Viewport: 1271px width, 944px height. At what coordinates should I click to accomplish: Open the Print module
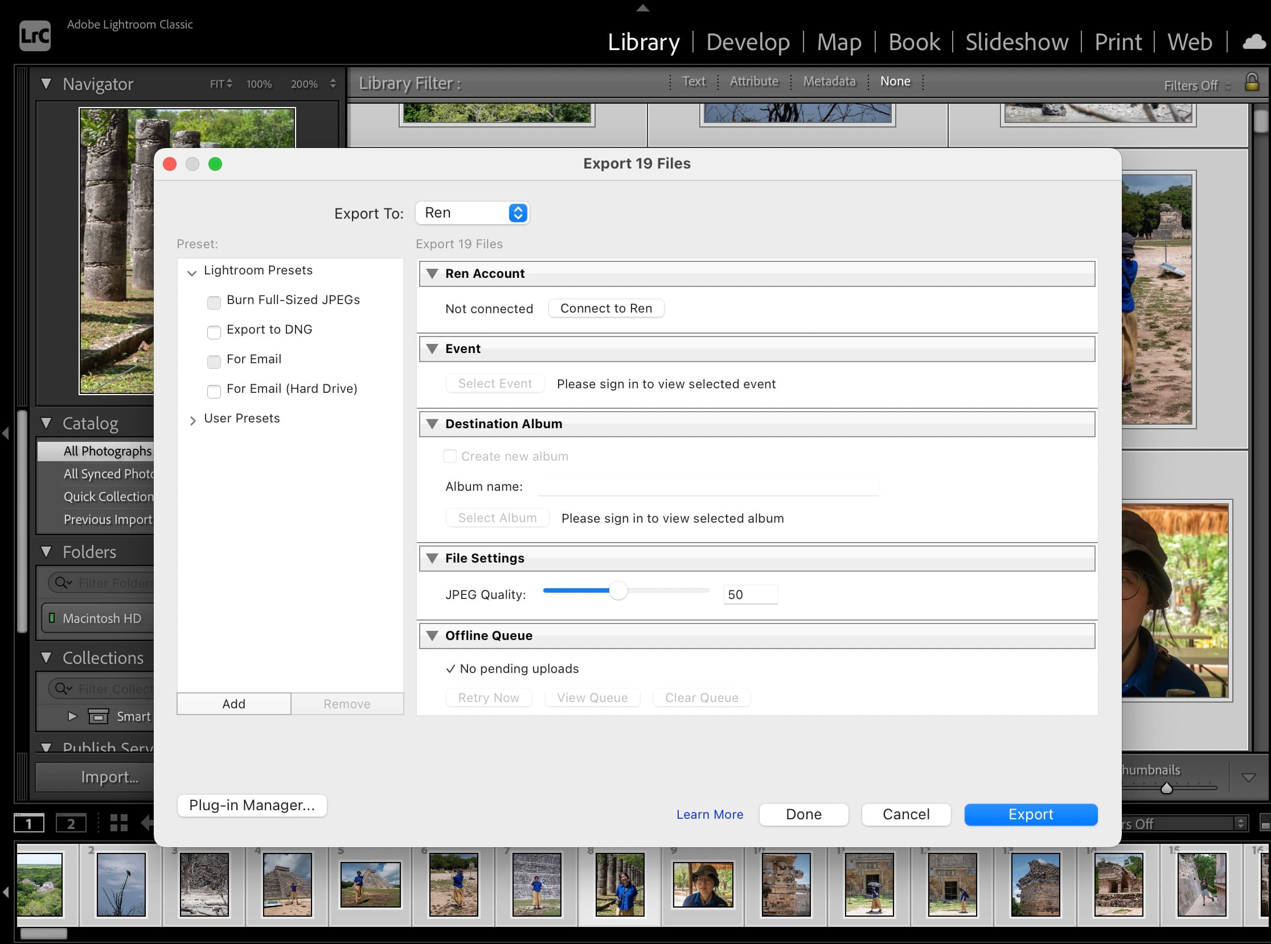(1118, 42)
